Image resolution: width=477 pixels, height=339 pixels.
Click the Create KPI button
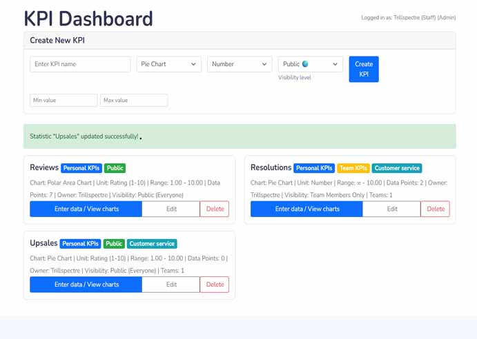tap(363, 69)
